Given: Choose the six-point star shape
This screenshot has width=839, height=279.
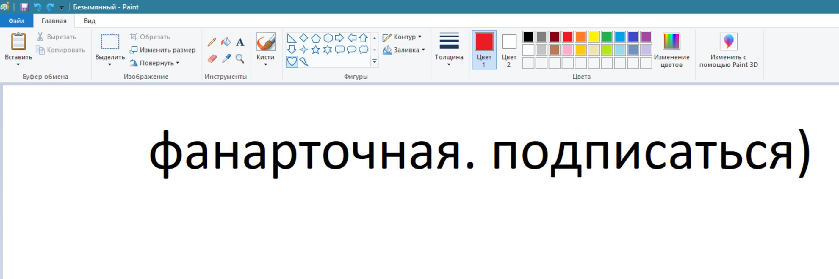Looking at the screenshot, I should [x=327, y=50].
